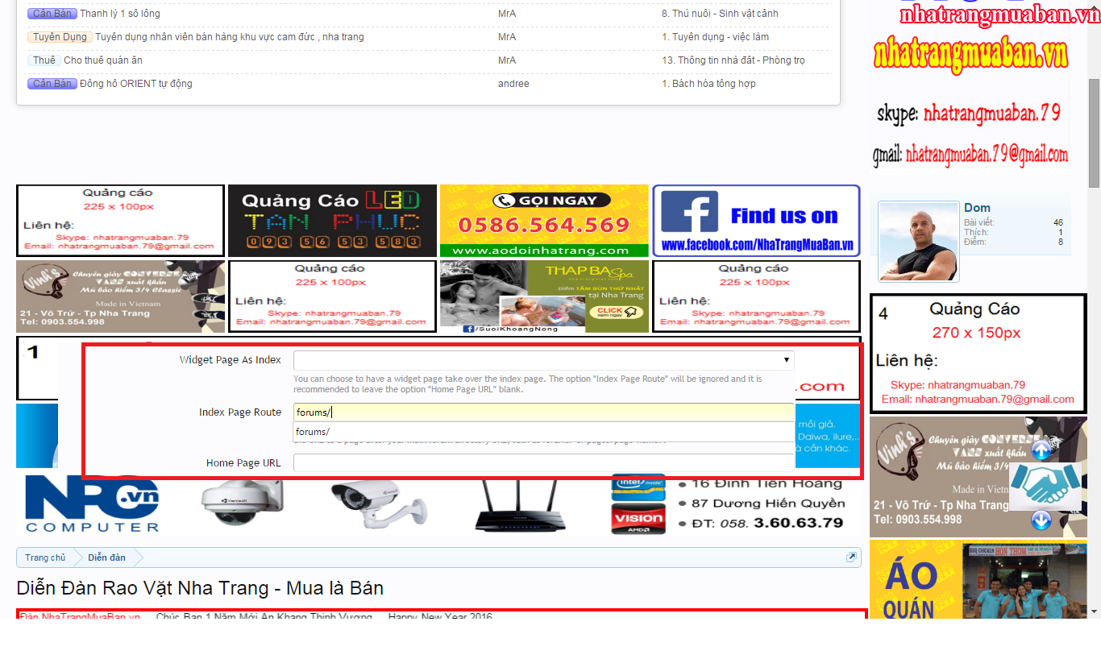Click the phone icon on Gọi Ngay banner

pyautogui.click(x=505, y=201)
